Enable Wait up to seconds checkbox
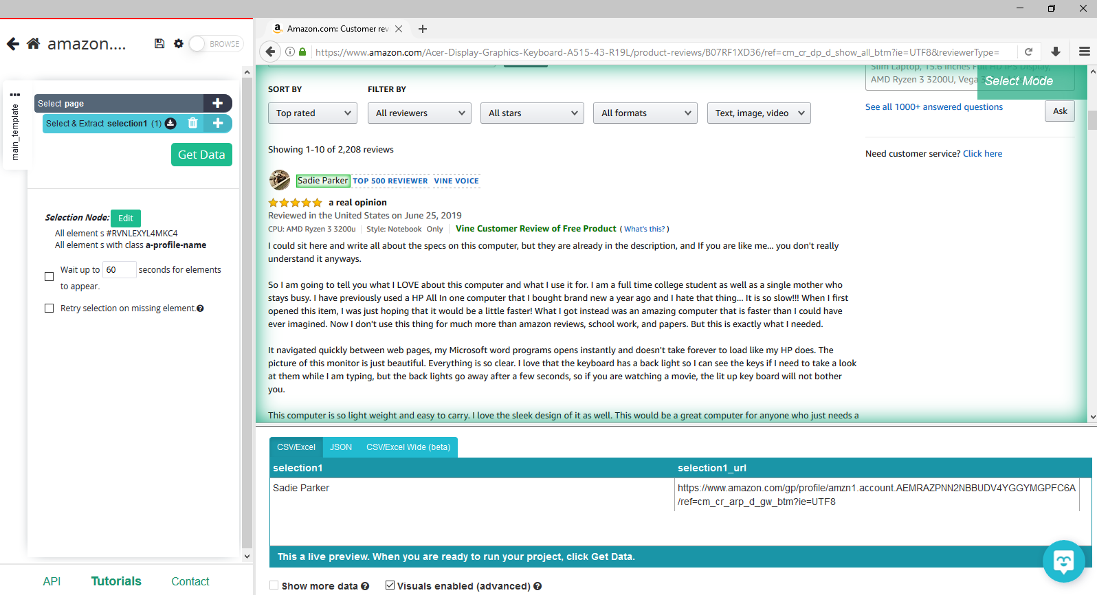 (x=49, y=277)
